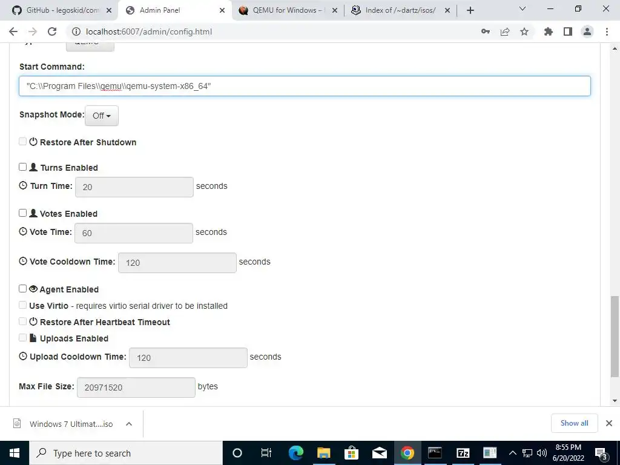Open Task View on taskbar
This screenshot has width=620, height=465.
pos(266,453)
